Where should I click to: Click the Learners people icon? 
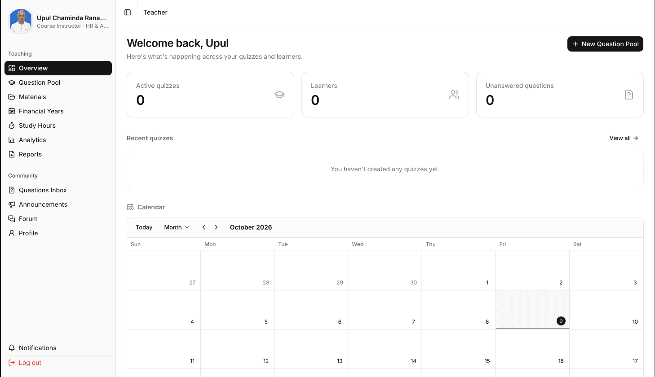(x=454, y=95)
